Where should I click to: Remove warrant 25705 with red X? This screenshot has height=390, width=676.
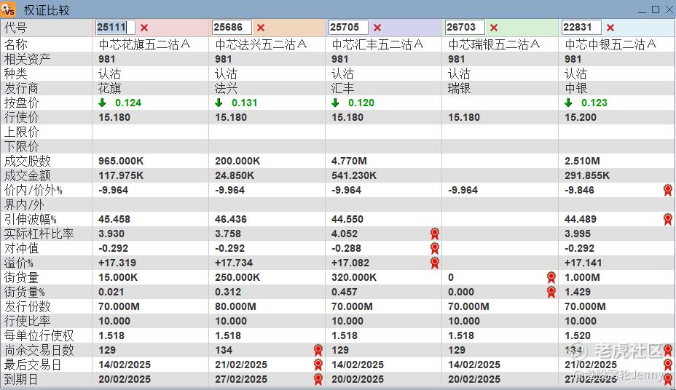click(377, 28)
